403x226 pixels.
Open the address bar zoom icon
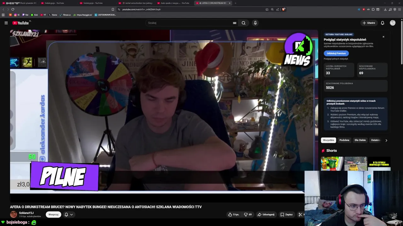coord(272,9)
